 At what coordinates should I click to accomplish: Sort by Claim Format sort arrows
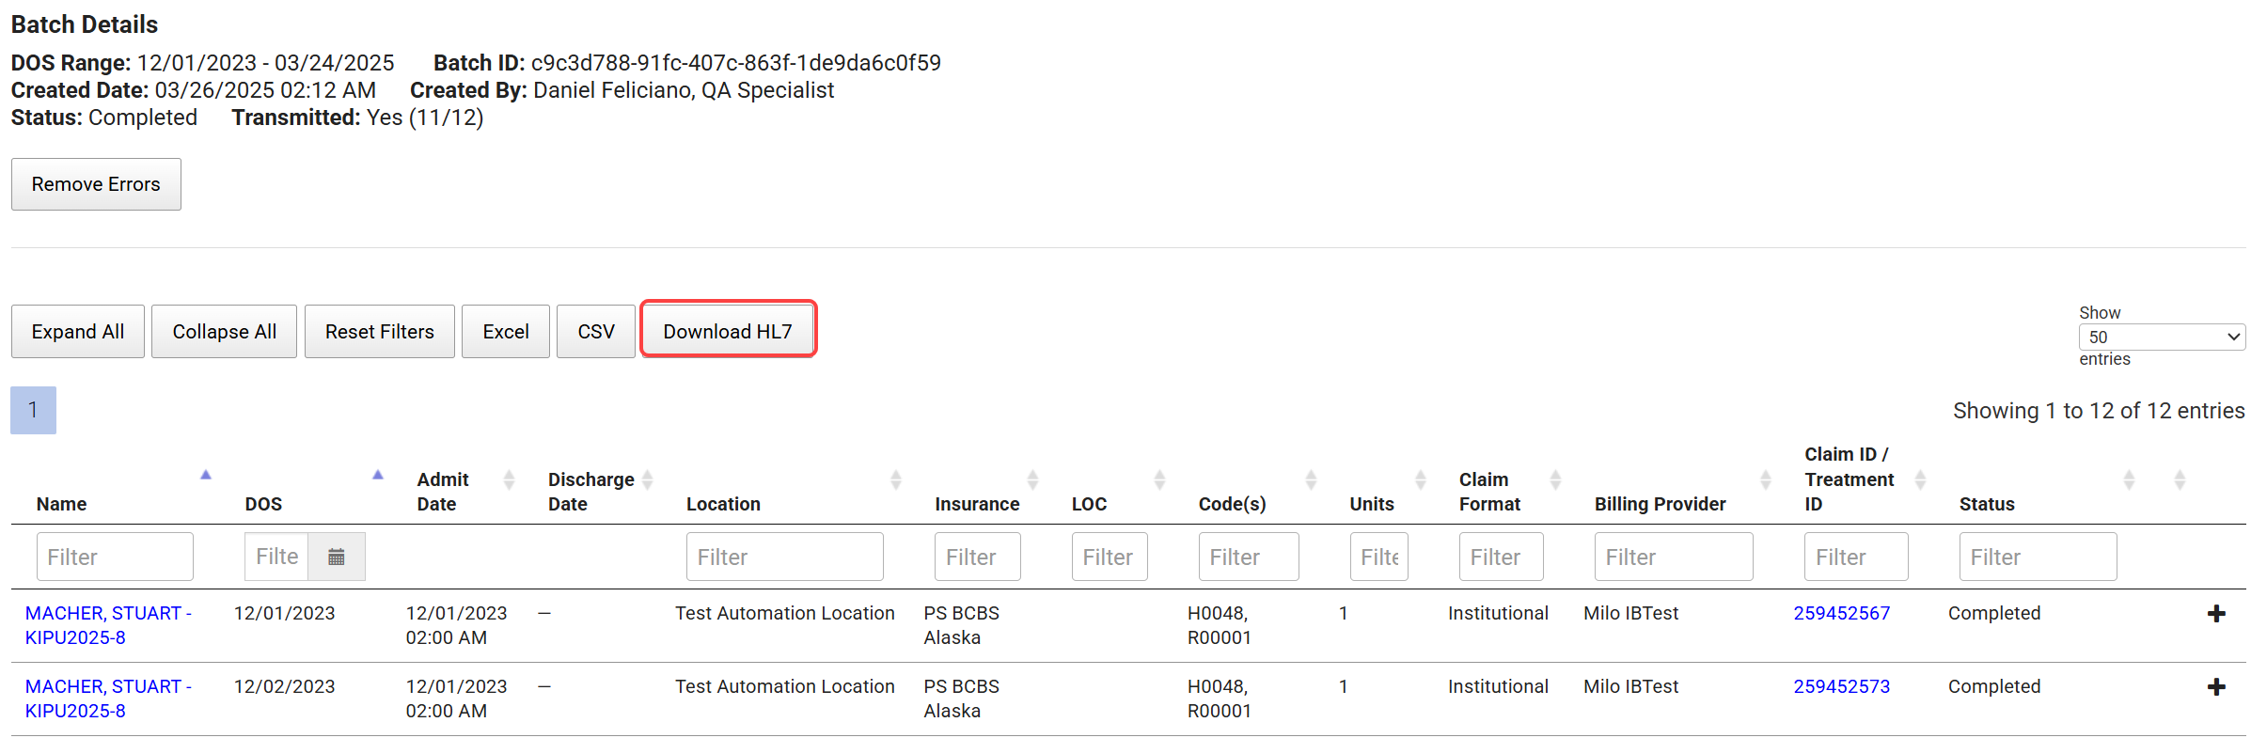pyautogui.click(x=1555, y=480)
